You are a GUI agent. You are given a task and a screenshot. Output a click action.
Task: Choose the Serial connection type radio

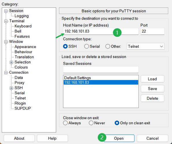(86, 46)
